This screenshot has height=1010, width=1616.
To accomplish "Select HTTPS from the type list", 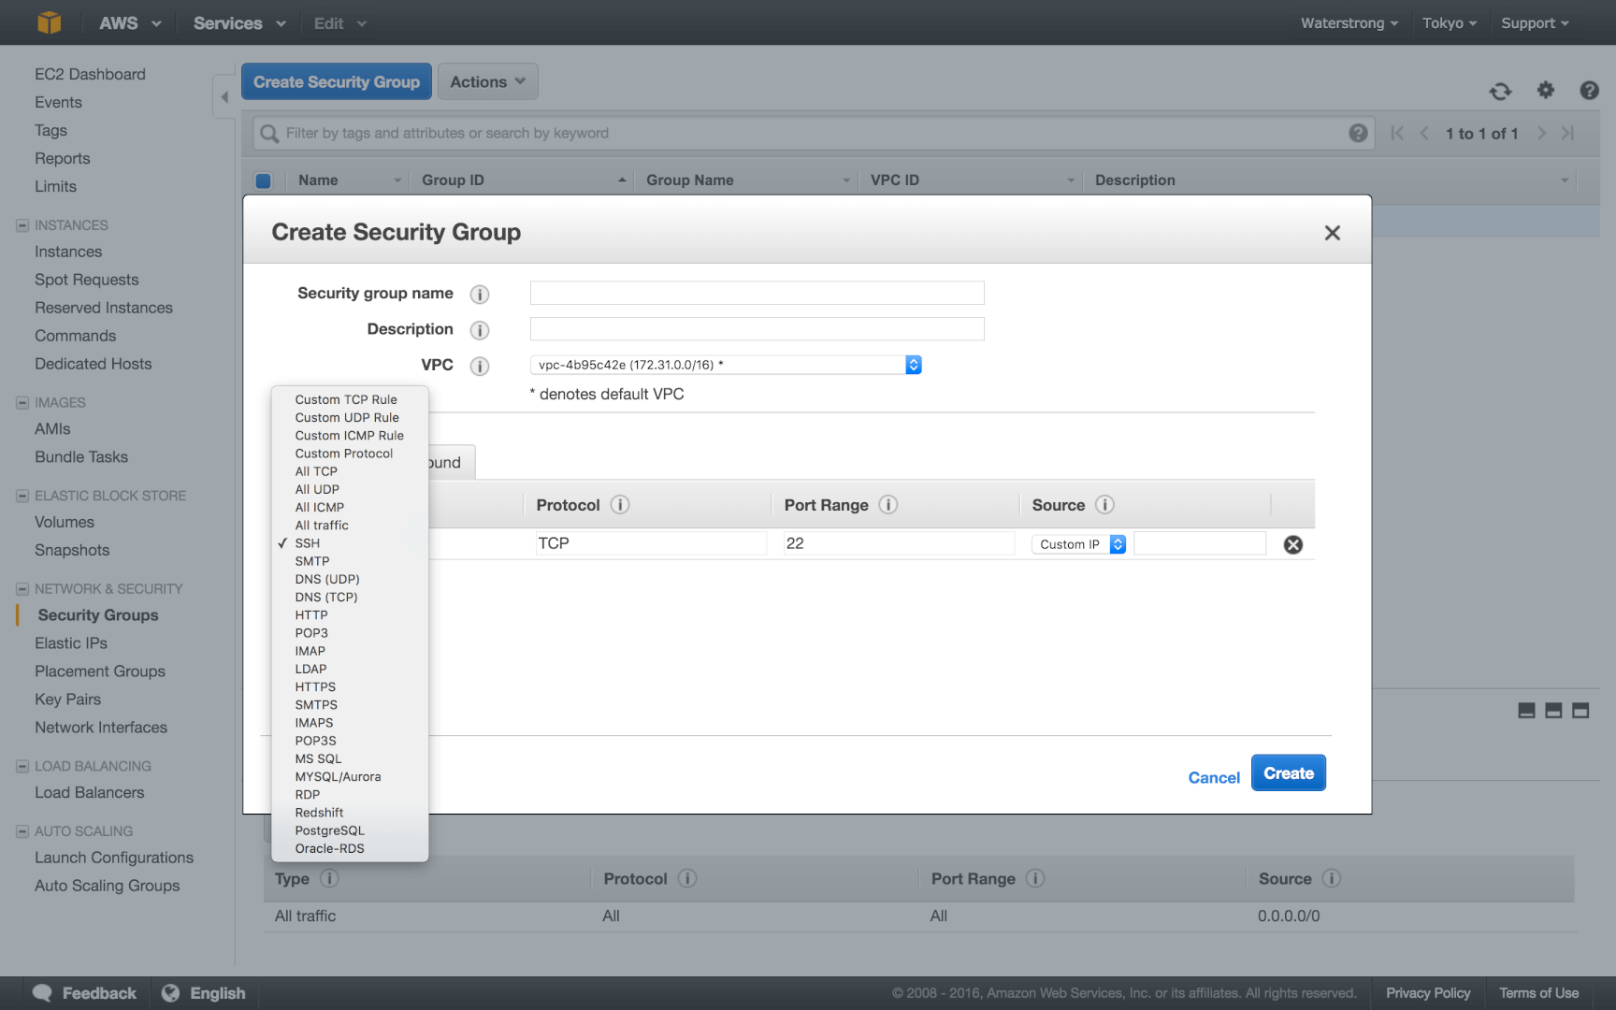I will (315, 687).
